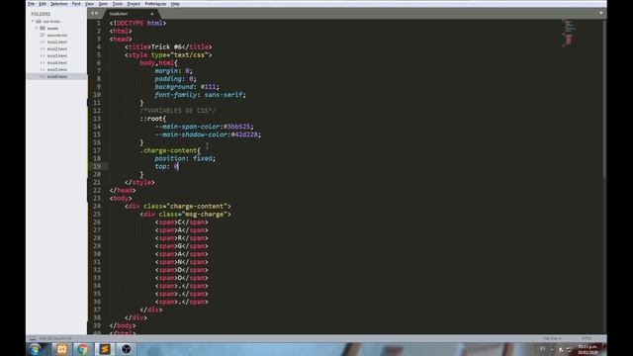633x356 pixels.
Task: Open the Find menu
Action: 76,4
